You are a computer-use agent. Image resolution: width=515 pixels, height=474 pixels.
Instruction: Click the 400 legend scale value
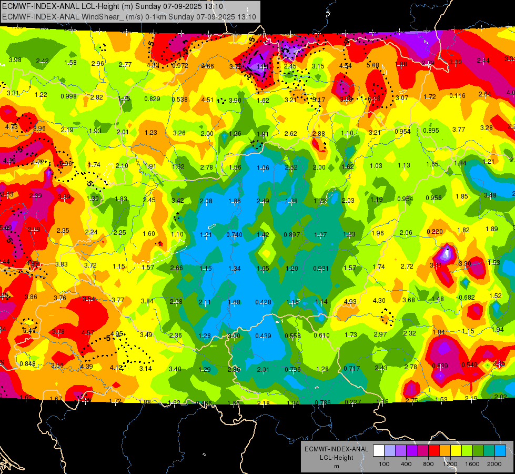406,464
